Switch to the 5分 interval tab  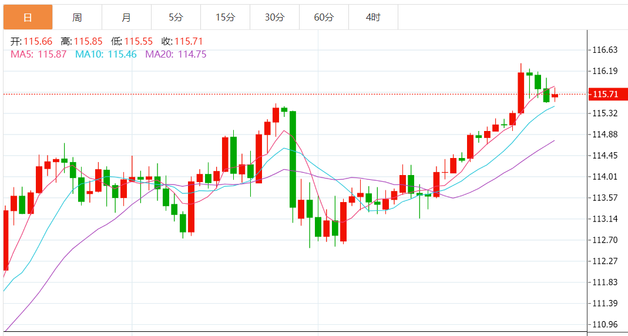[176, 17]
